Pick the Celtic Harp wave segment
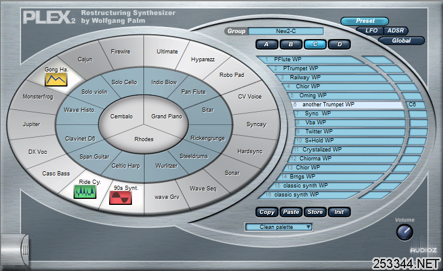 click(x=126, y=166)
